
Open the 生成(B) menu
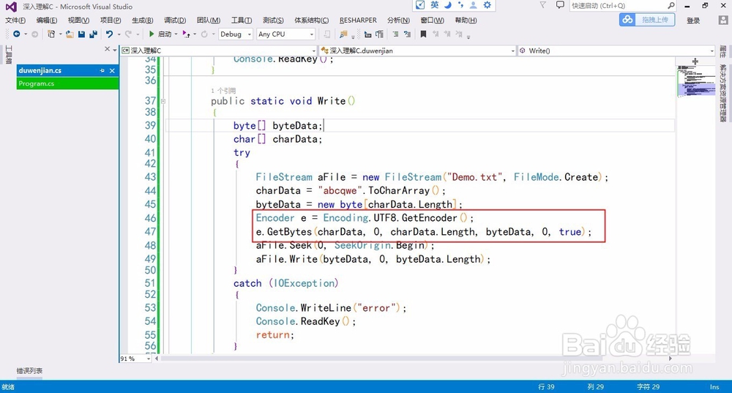point(143,20)
